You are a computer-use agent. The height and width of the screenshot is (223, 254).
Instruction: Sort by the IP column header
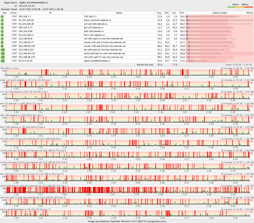tap(50, 13)
